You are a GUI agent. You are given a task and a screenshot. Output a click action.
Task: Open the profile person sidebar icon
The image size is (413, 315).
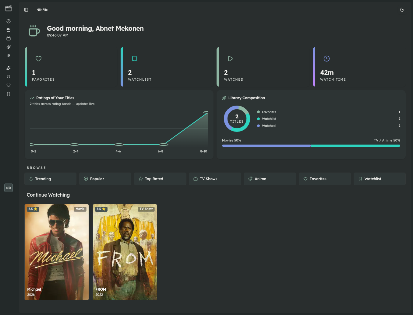(x=9, y=77)
